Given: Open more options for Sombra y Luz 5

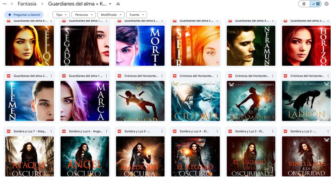Looking at the screenshot, I should 162,131.
